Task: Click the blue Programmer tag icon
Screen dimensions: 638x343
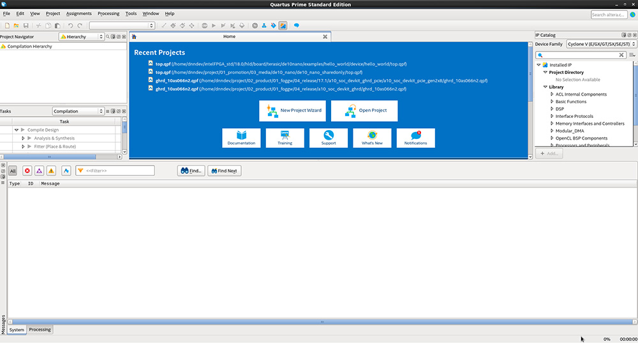Action: [274, 26]
